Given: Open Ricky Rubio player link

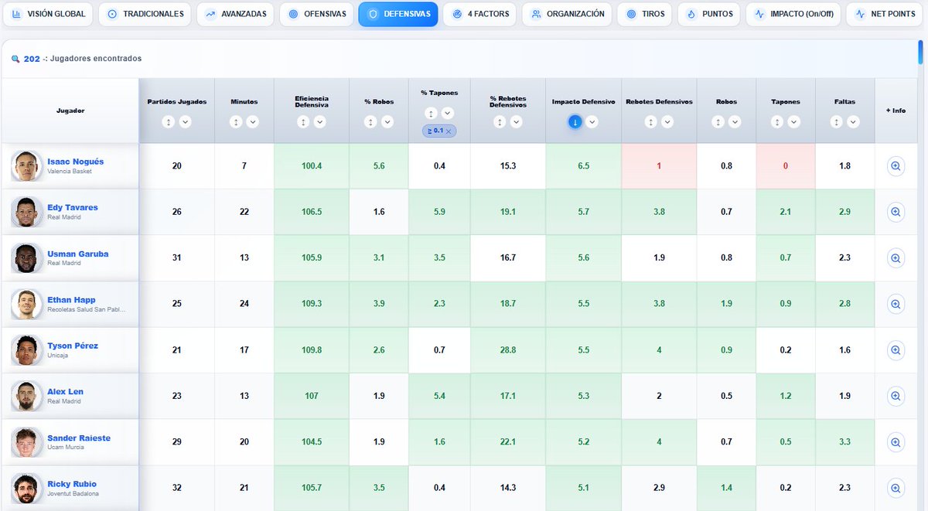Looking at the screenshot, I should point(70,484).
